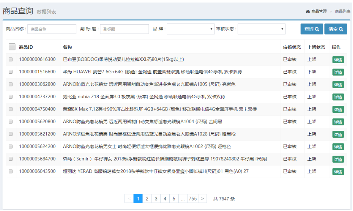Expand the pagination ellipsis to see more pages
This screenshot has width=353, height=211.
pyautogui.click(x=183, y=199)
